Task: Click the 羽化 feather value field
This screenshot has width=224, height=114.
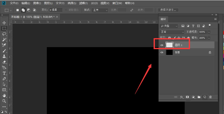Action: tap(56, 10)
